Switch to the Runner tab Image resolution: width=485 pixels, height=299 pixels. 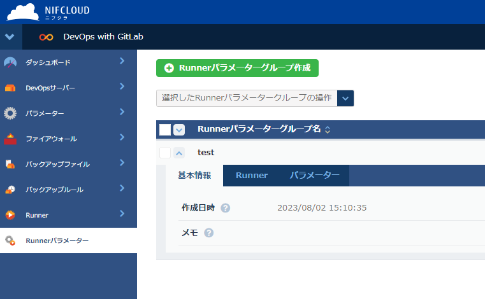click(x=252, y=176)
